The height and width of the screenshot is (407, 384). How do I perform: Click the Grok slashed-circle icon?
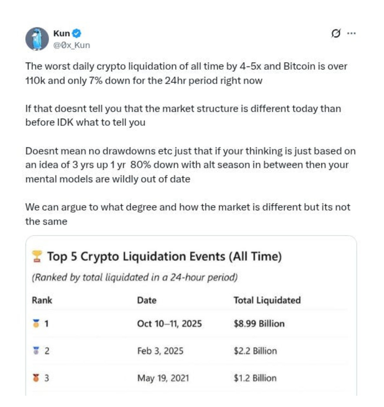click(336, 33)
